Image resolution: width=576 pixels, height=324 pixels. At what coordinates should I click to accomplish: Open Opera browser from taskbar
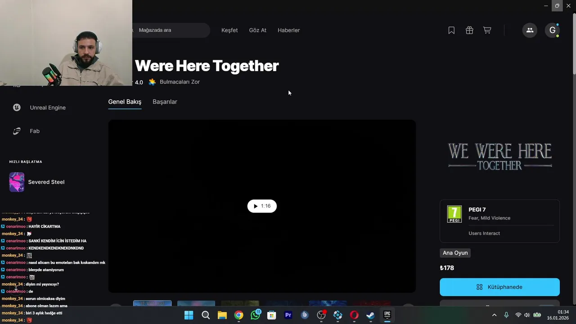[x=354, y=315]
